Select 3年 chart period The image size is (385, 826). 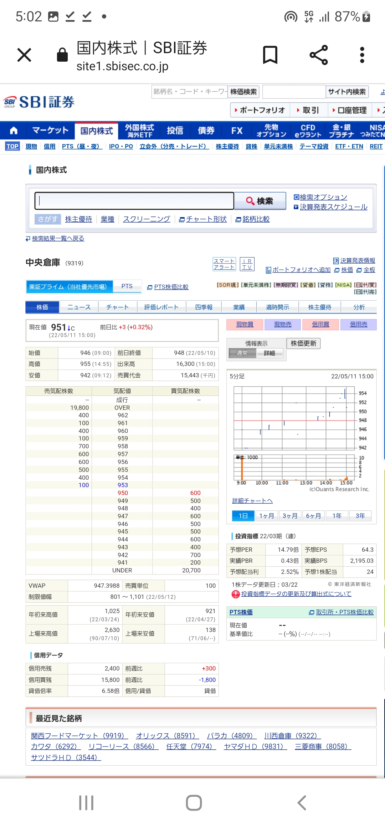pos(360,516)
